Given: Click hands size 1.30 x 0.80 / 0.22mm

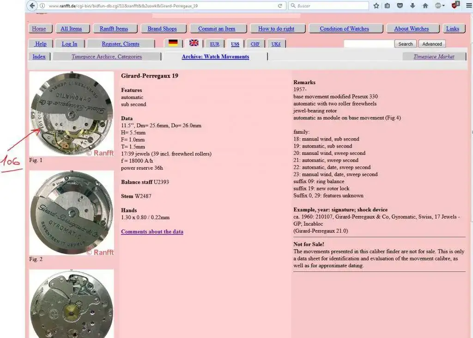Looking at the screenshot, I should coord(145,217).
